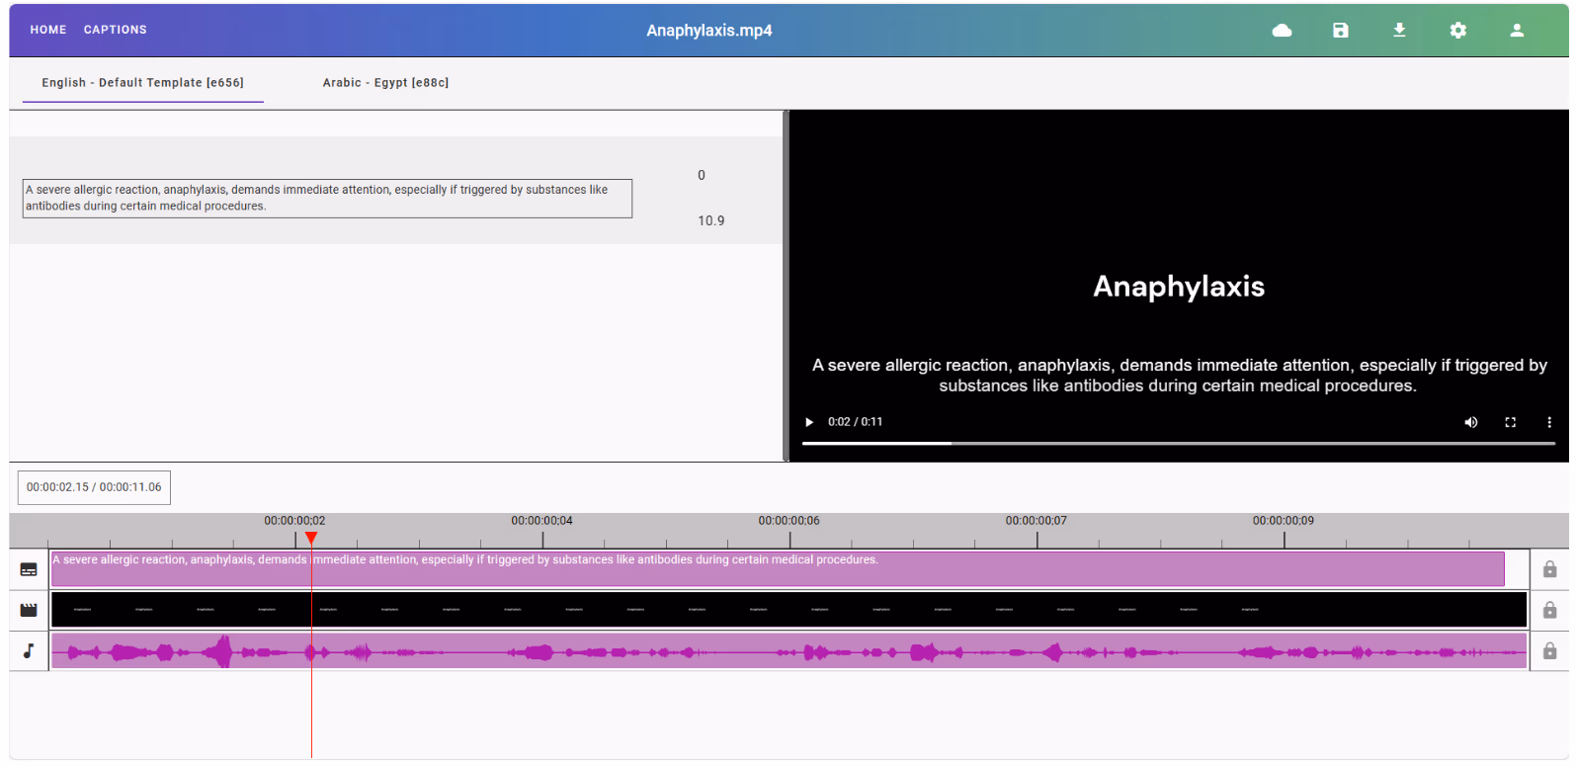Go to HOME menu

pos(48,30)
